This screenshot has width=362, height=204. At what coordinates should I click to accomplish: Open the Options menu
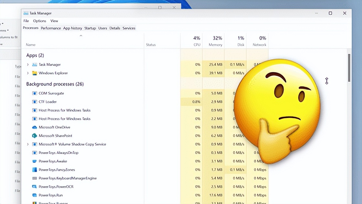coord(39,21)
